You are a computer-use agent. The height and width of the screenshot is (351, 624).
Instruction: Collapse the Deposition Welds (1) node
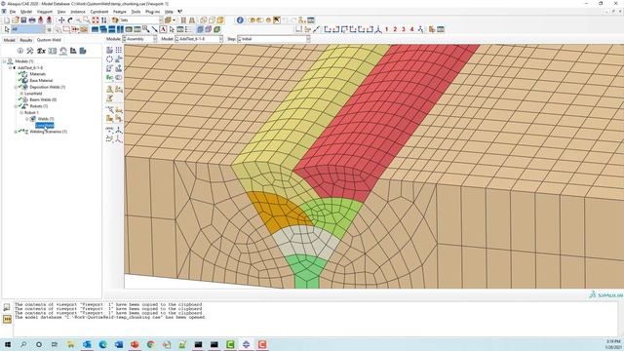coord(16,87)
